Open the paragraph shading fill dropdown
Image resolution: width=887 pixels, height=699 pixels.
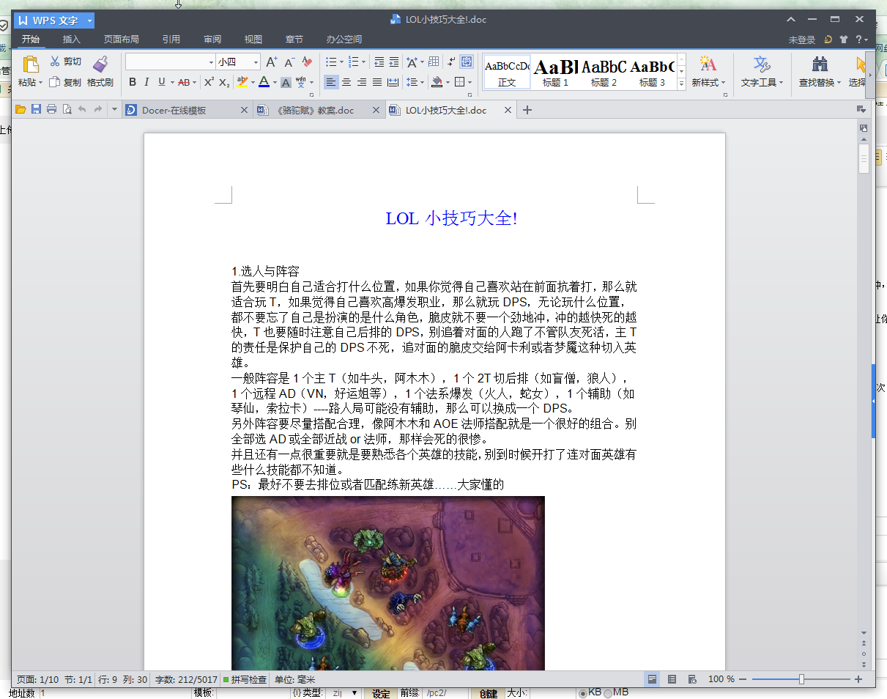click(x=448, y=82)
